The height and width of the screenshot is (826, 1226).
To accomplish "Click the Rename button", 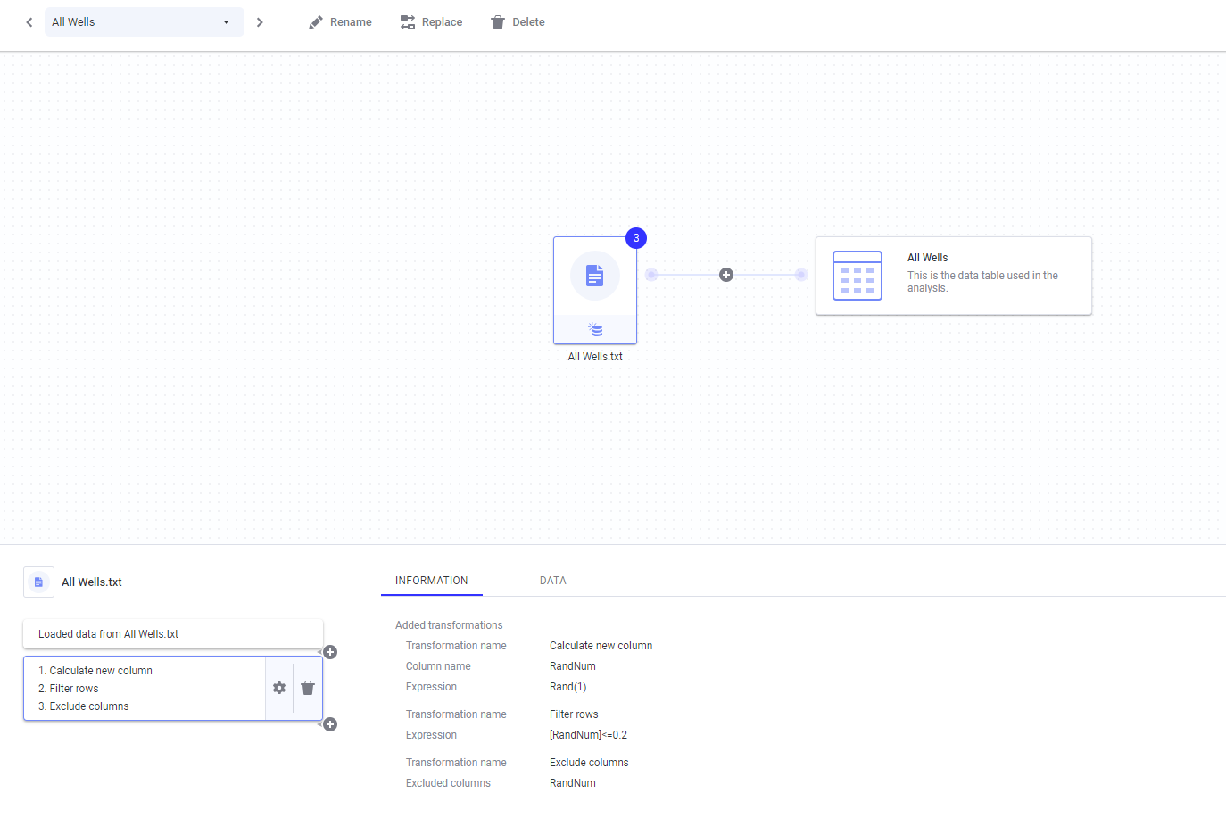I will coord(340,22).
